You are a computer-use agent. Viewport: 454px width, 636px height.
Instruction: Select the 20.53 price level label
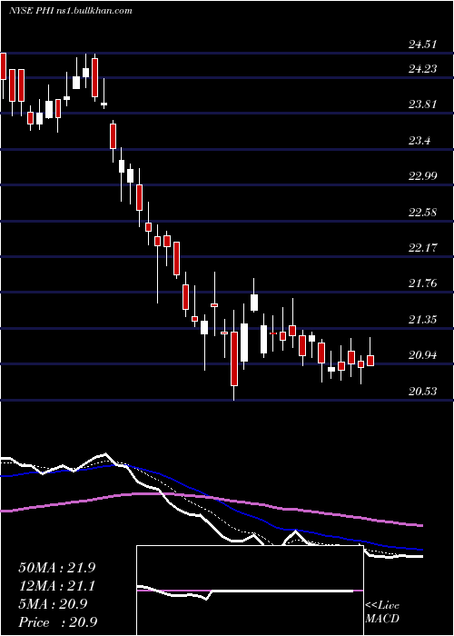(423, 392)
